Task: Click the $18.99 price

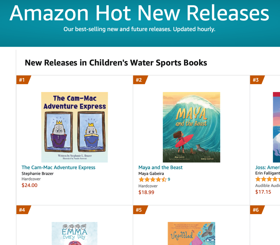Action: click(146, 192)
